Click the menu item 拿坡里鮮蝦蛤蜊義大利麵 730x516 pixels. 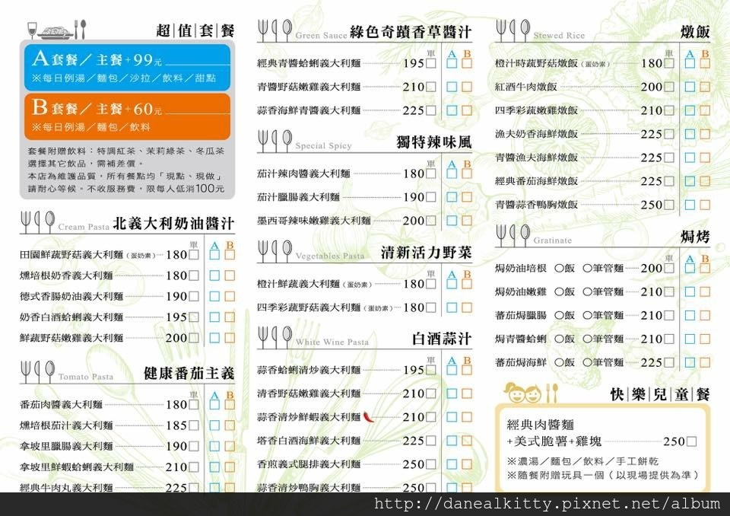(x=76, y=467)
